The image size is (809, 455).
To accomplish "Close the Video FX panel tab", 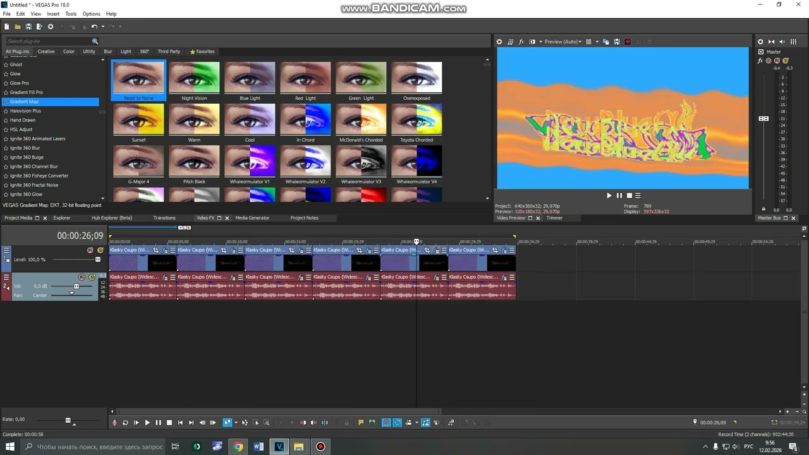I will pos(228,218).
